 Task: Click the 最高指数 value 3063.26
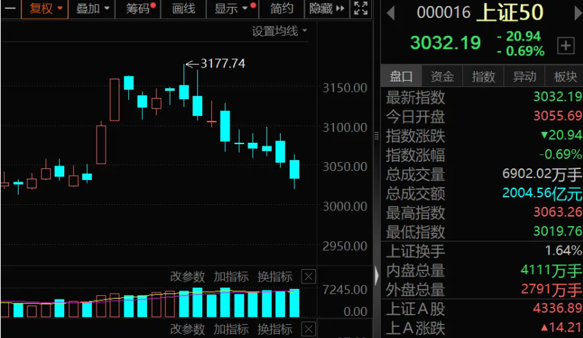pos(557,212)
